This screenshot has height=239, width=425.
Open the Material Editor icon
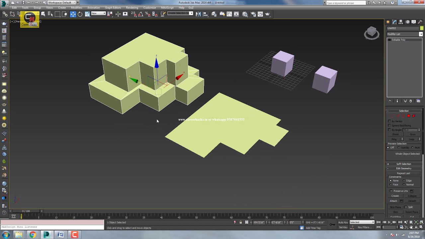pos(245,14)
